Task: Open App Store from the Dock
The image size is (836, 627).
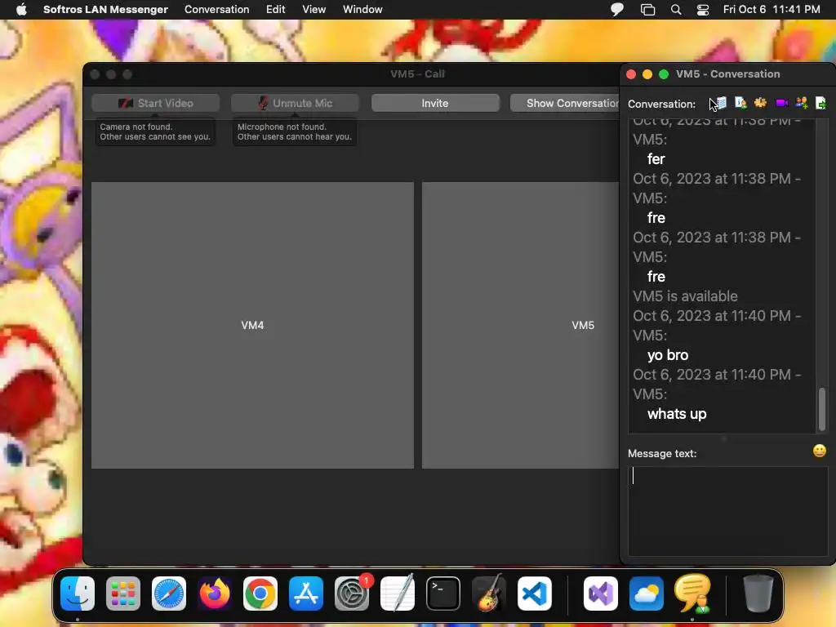Action: click(306, 594)
